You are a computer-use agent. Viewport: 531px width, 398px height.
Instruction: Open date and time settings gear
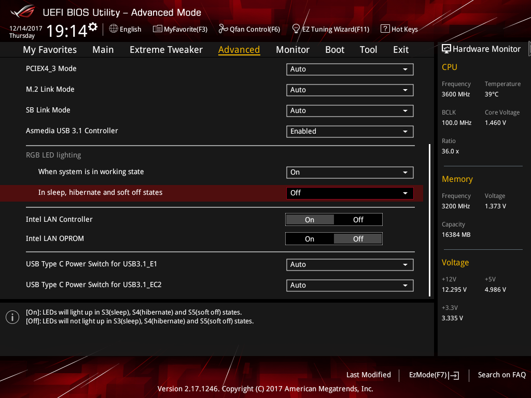coord(93,27)
